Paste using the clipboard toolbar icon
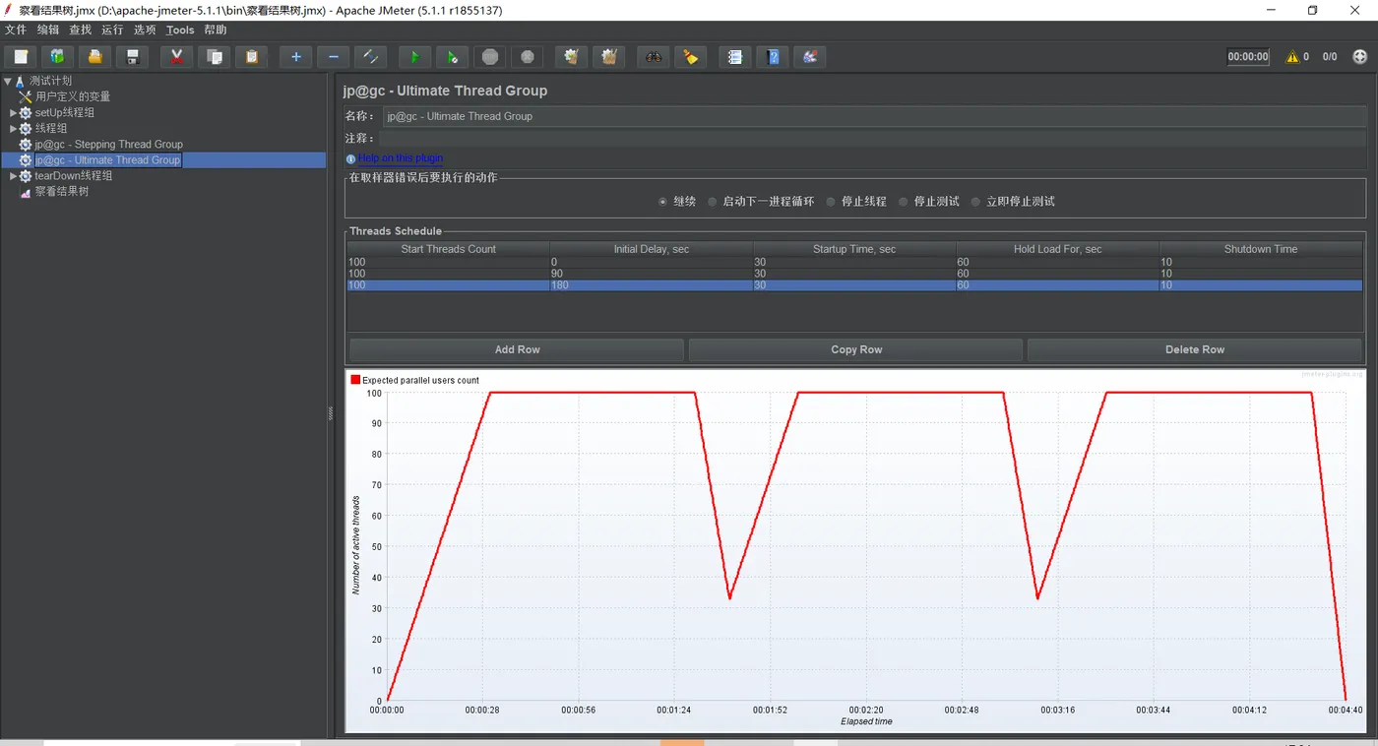Screen dimensions: 1378x746 pyautogui.click(x=251, y=57)
